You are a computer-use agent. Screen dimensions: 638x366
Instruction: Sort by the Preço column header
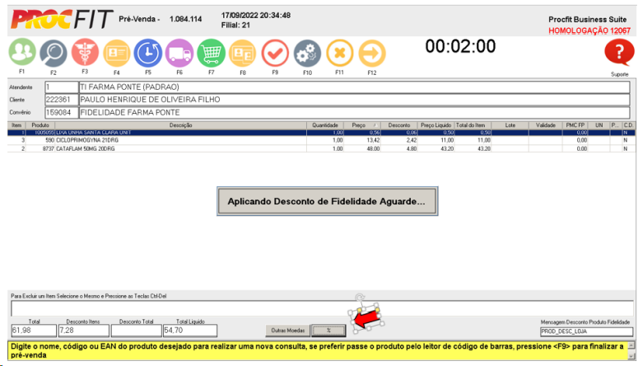(362, 125)
